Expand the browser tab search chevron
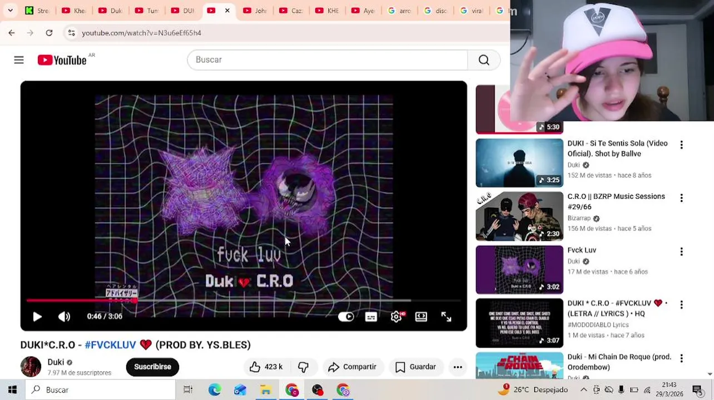Viewport: 714px width, 400px height. tap(10, 11)
